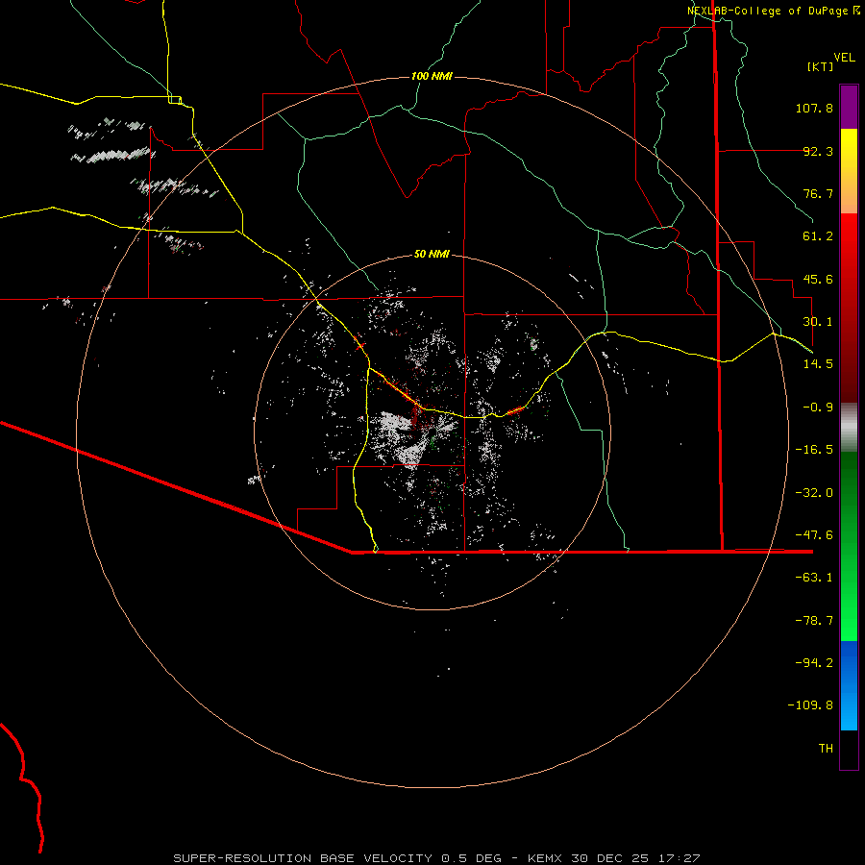Pick the black TH segment of color bar
Viewport: 865px width, 865px height.
(849, 750)
